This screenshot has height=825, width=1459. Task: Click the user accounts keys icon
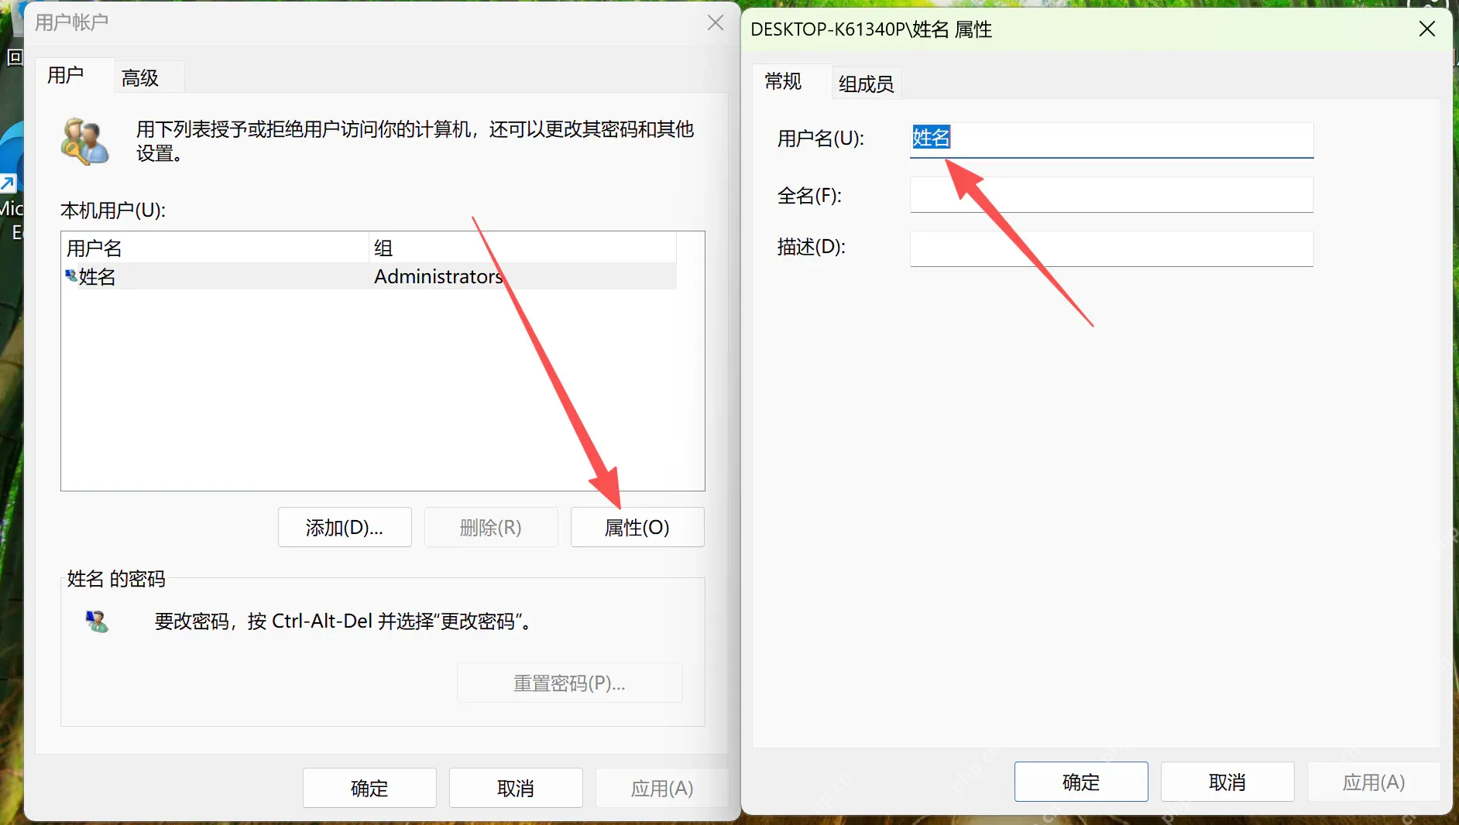(84, 141)
